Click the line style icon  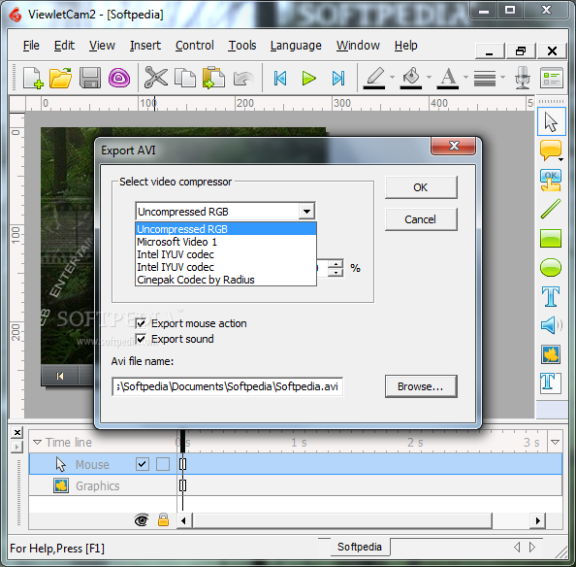485,79
